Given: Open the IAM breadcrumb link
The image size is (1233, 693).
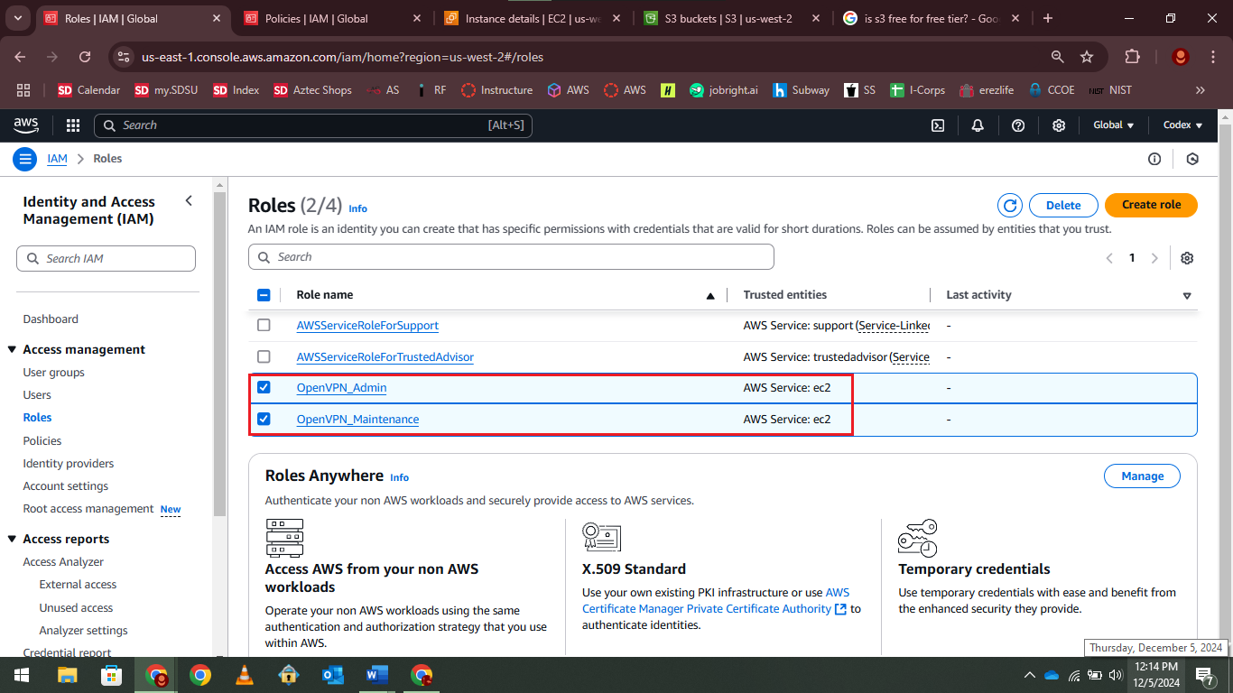Looking at the screenshot, I should [x=57, y=159].
